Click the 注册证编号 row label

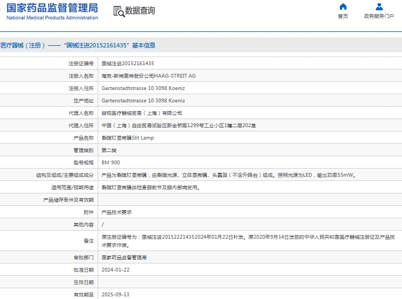coord(81,64)
